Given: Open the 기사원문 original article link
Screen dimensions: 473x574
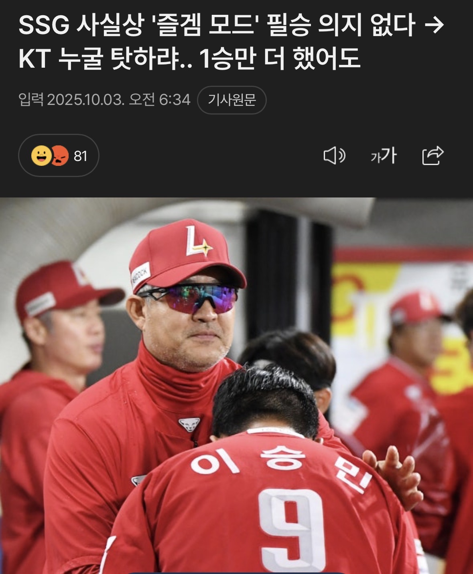Looking at the screenshot, I should (x=231, y=100).
